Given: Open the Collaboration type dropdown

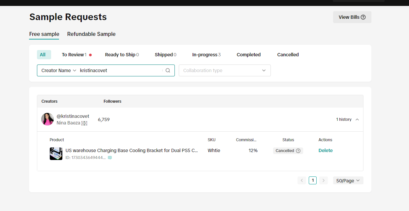Looking at the screenshot, I should 225,70.
